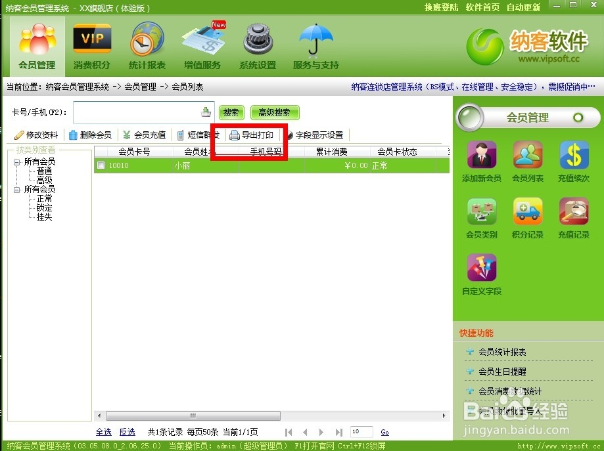The image size is (604, 451).
Task: Switch to the 系统设置 section
Action: 257,45
